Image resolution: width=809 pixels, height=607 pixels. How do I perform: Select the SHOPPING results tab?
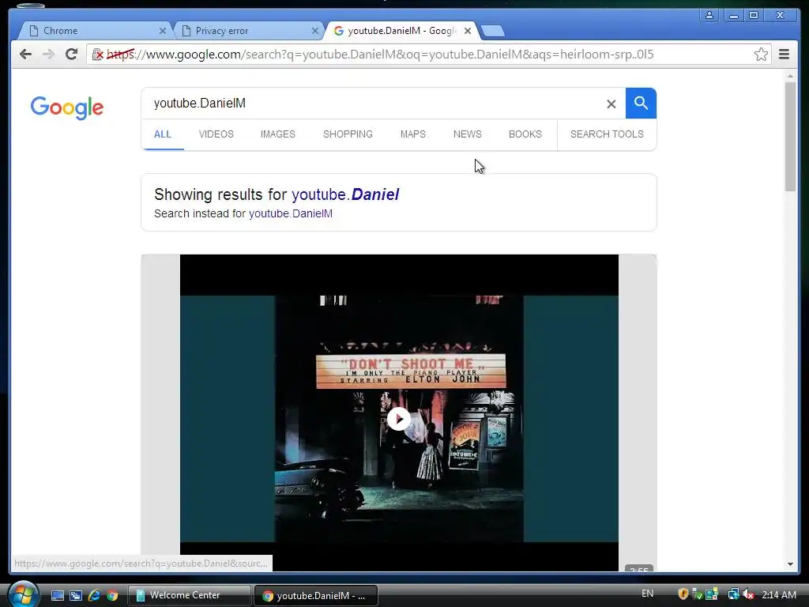[348, 134]
